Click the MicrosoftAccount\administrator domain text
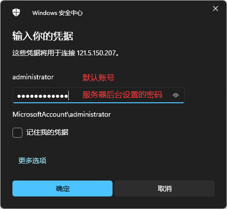The height and width of the screenshot is (209, 227). tap(62, 114)
